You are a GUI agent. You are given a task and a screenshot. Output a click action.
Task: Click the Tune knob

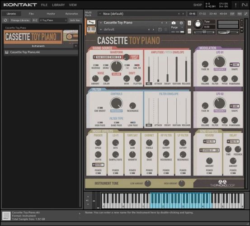click(x=198, y=24)
